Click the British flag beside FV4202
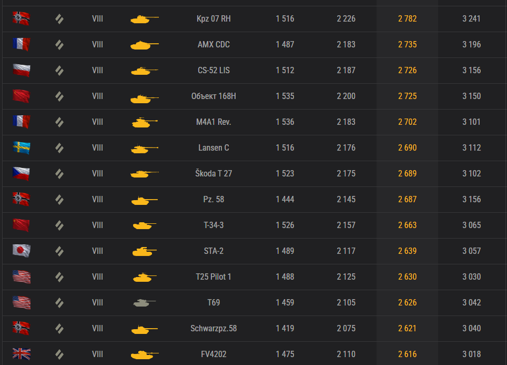The width and height of the screenshot is (507, 365). point(22,354)
